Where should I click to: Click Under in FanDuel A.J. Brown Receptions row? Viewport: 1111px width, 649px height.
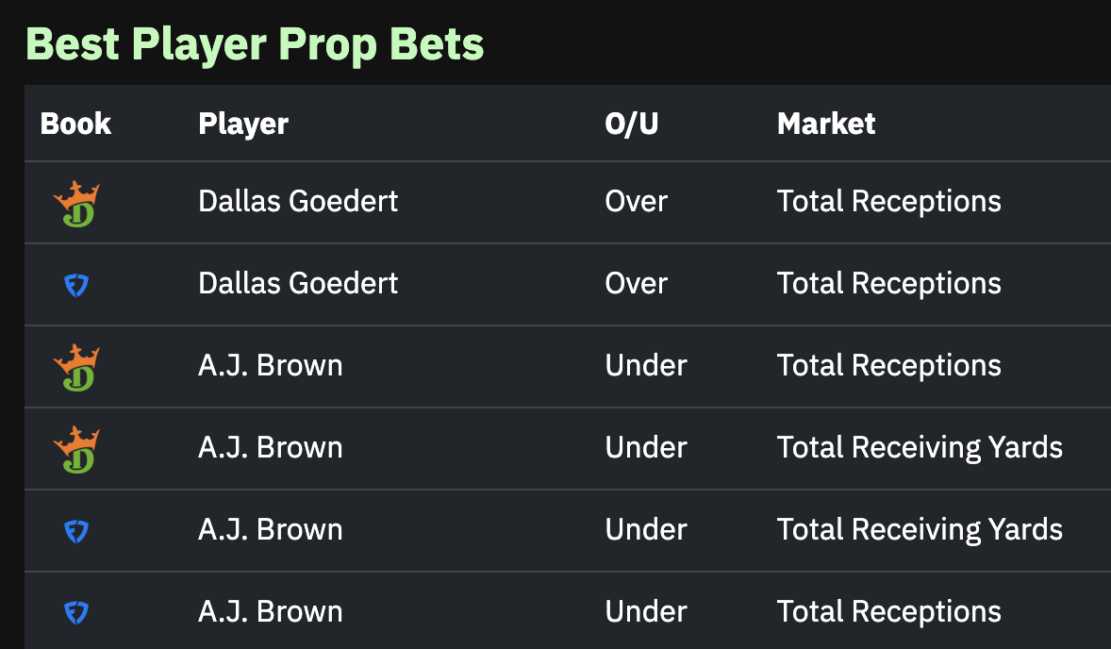click(x=646, y=612)
